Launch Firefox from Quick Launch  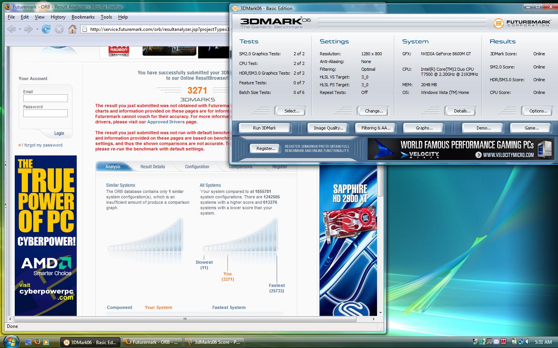pyautogui.click(x=37, y=342)
